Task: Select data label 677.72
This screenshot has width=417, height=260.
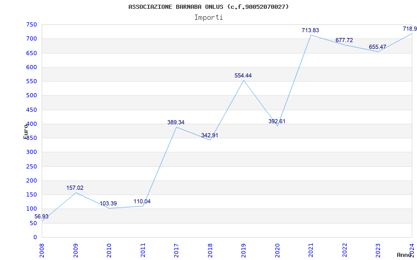Action: (344, 40)
